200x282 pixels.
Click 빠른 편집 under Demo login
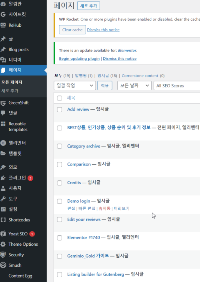pos(87,209)
